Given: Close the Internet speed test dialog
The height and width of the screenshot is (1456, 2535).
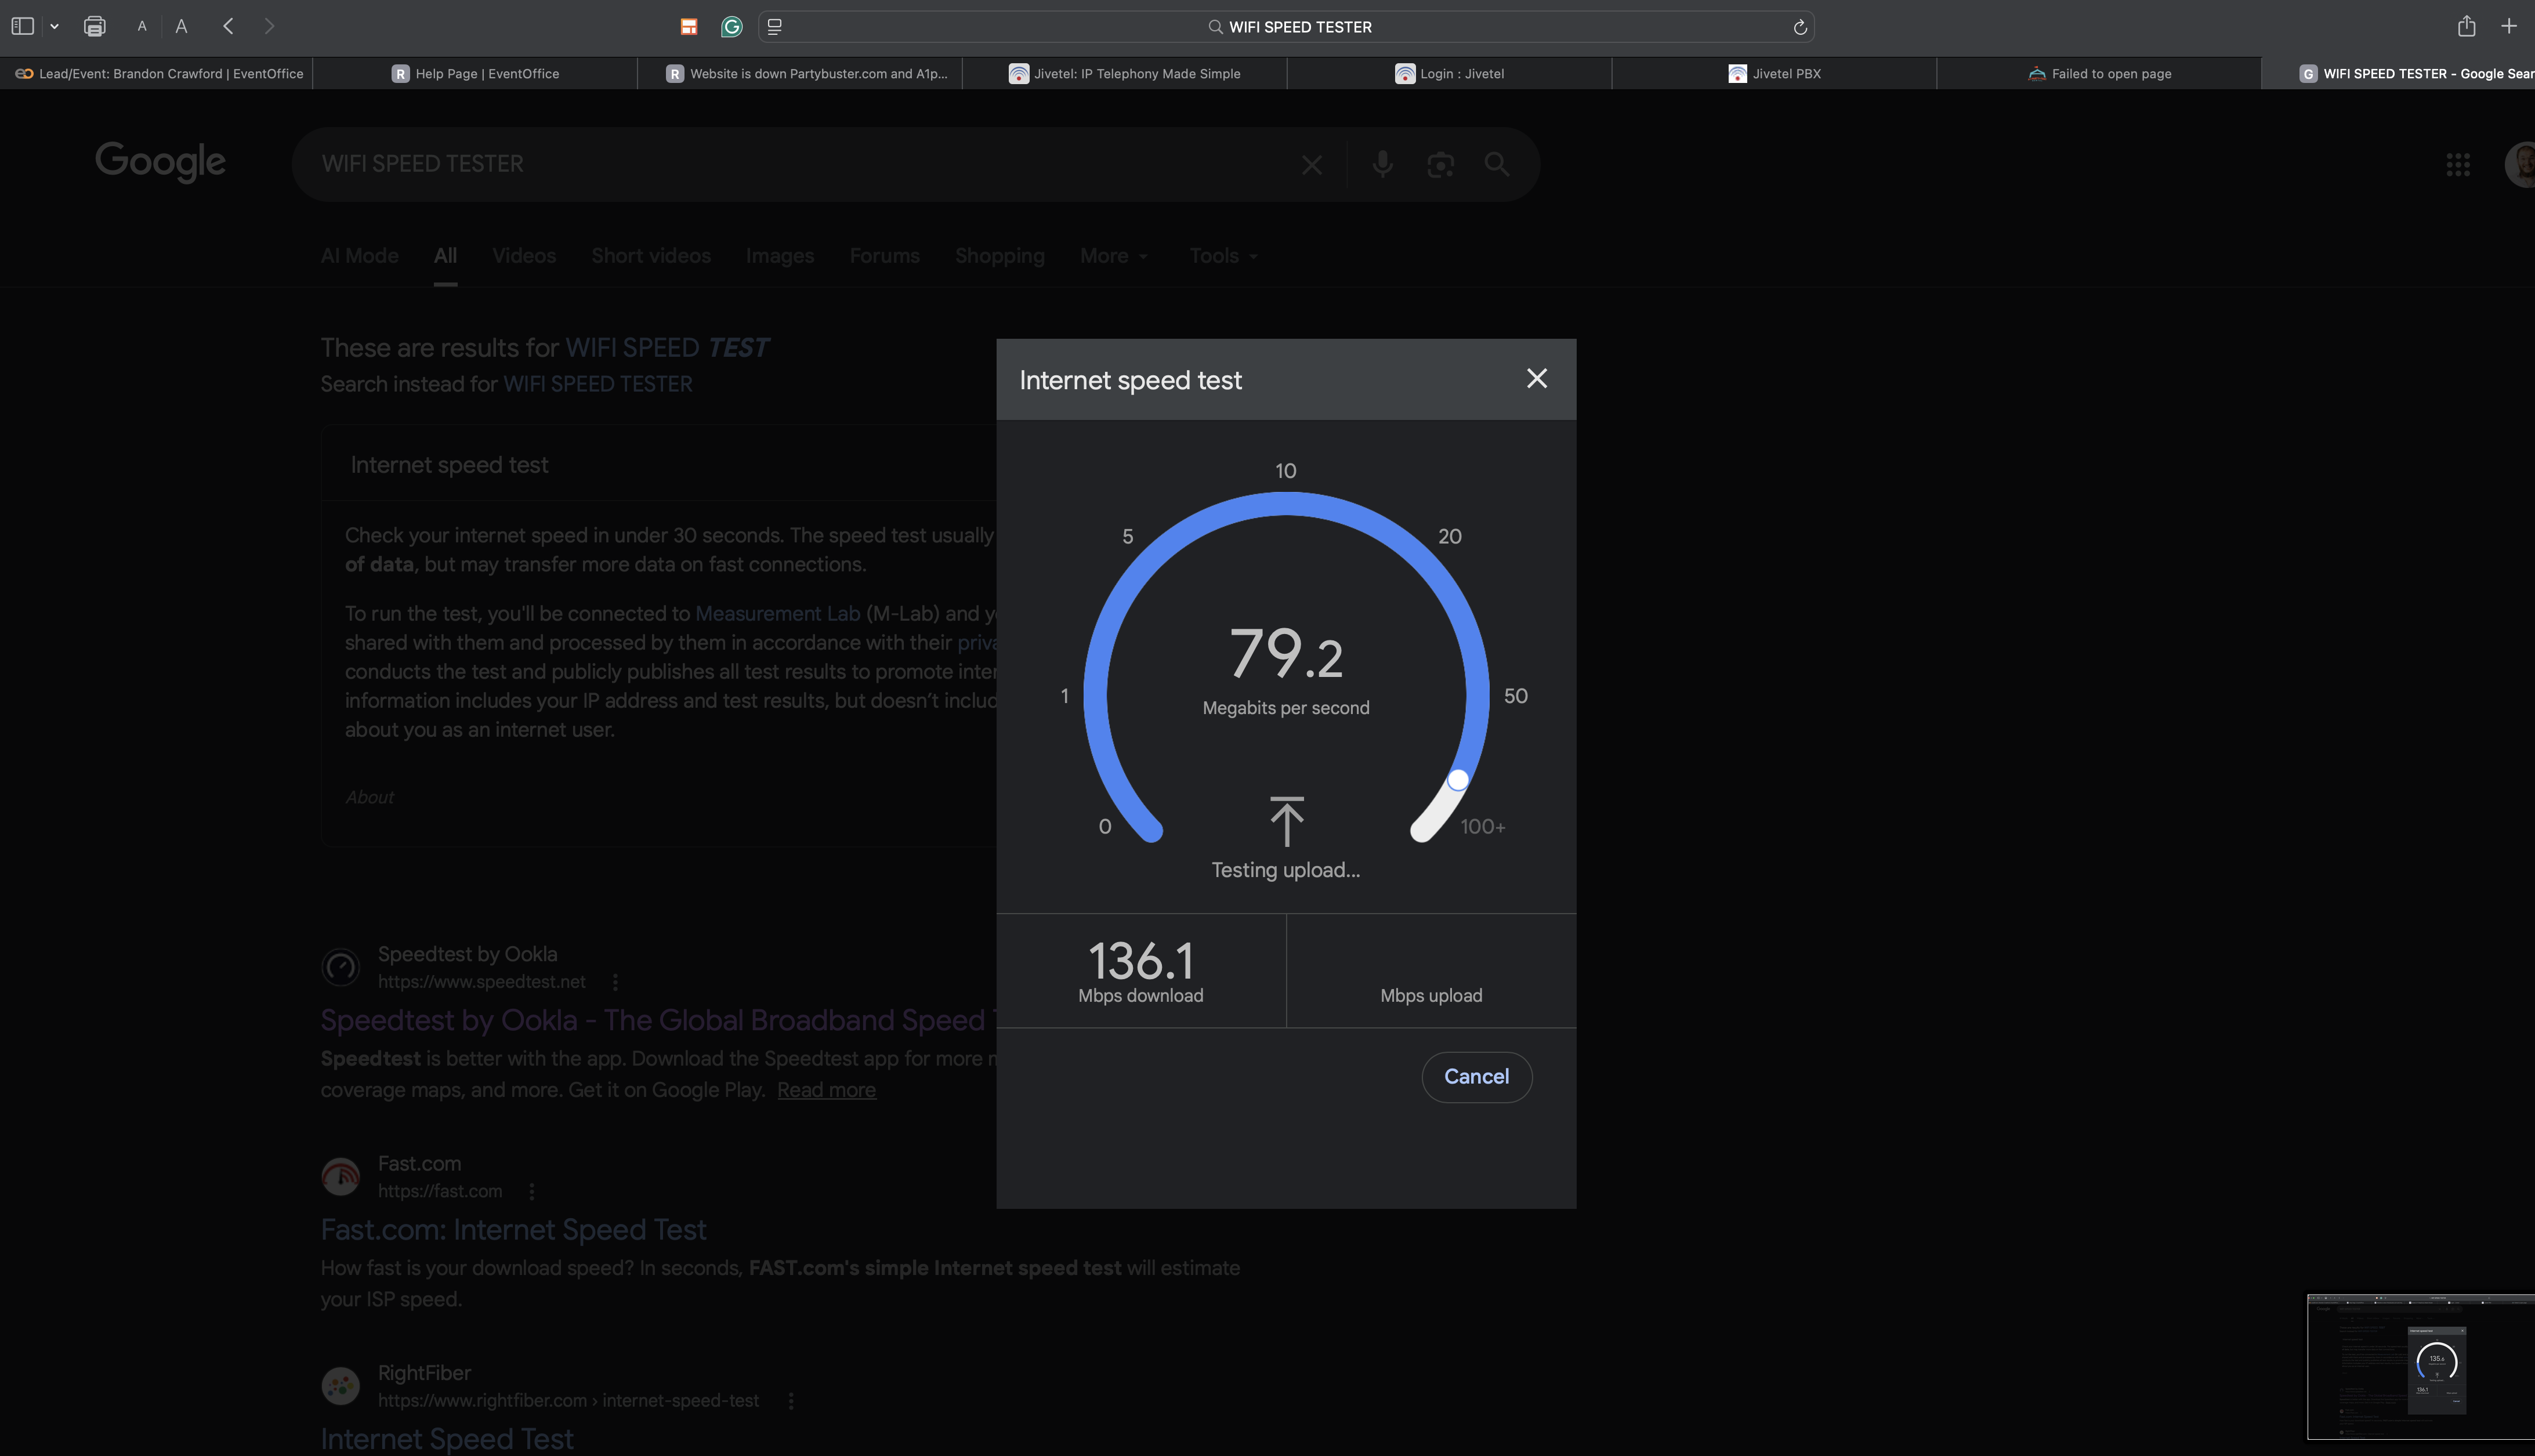Looking at the screenshot, I should tap(1536, 378).
